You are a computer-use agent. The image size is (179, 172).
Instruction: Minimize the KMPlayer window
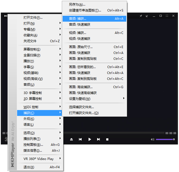(x=154, y=17)
